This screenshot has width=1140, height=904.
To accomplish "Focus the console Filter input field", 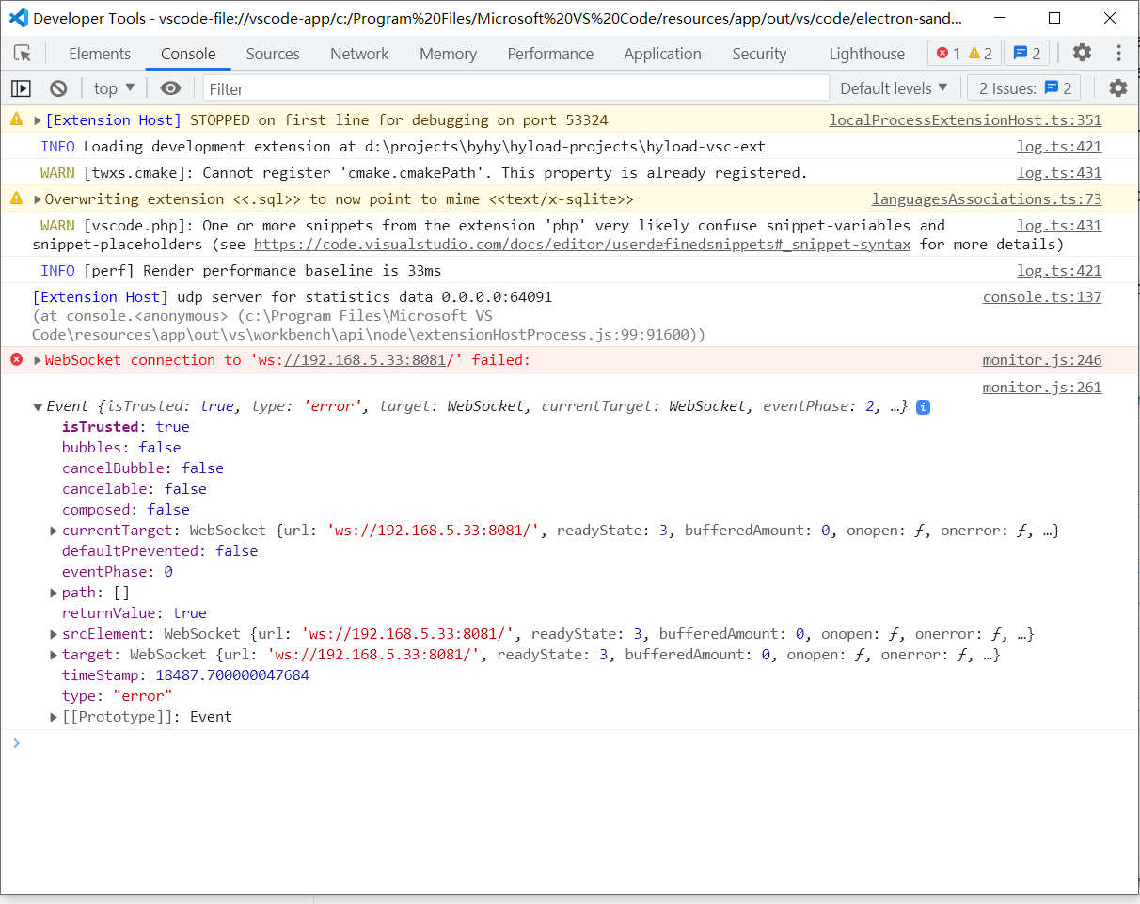I will [515, 88].
